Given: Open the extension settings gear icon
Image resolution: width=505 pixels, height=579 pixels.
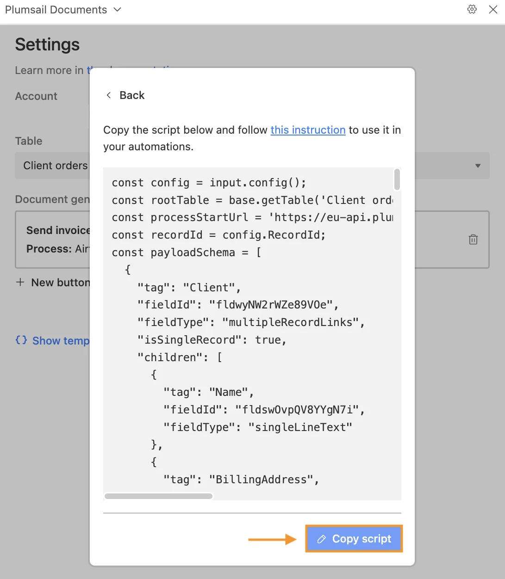Looking at the screenshot, I should [472, 9].
